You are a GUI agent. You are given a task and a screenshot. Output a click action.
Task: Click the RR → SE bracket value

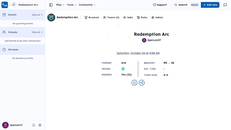click(x=169, y=63)
